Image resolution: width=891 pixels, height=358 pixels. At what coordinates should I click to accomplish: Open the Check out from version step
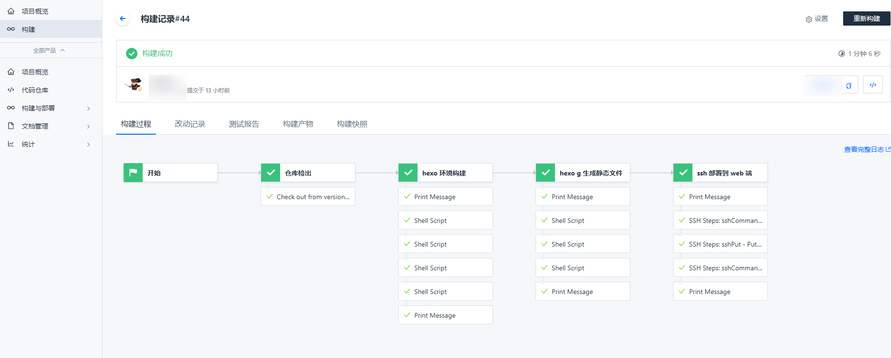pyautogui.click(x=308, y=197)
